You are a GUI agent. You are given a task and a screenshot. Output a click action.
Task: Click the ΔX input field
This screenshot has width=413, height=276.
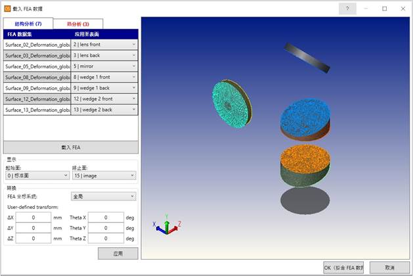(x=33, y=218)
